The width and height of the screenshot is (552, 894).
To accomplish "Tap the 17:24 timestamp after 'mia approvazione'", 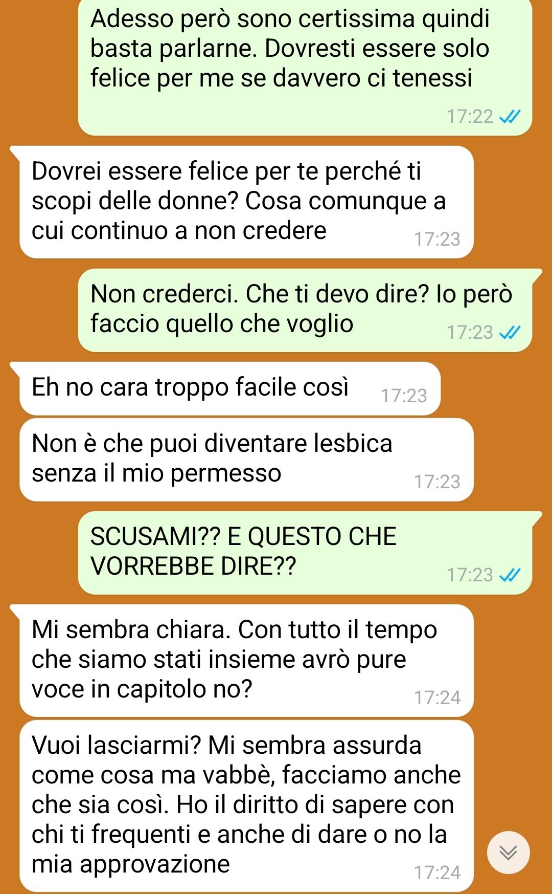I will pyautogui.click(x=437, y=873).
